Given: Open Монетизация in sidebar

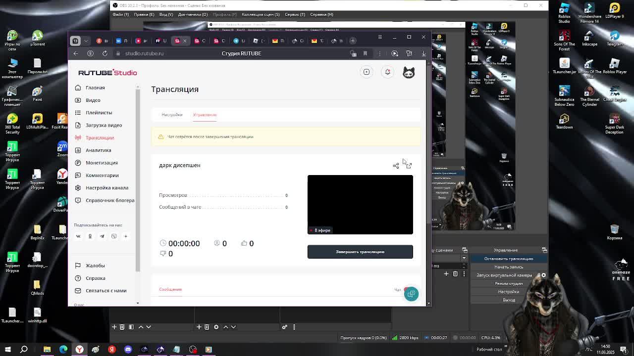Looking at the screenshot, I should tap(102, 163).
